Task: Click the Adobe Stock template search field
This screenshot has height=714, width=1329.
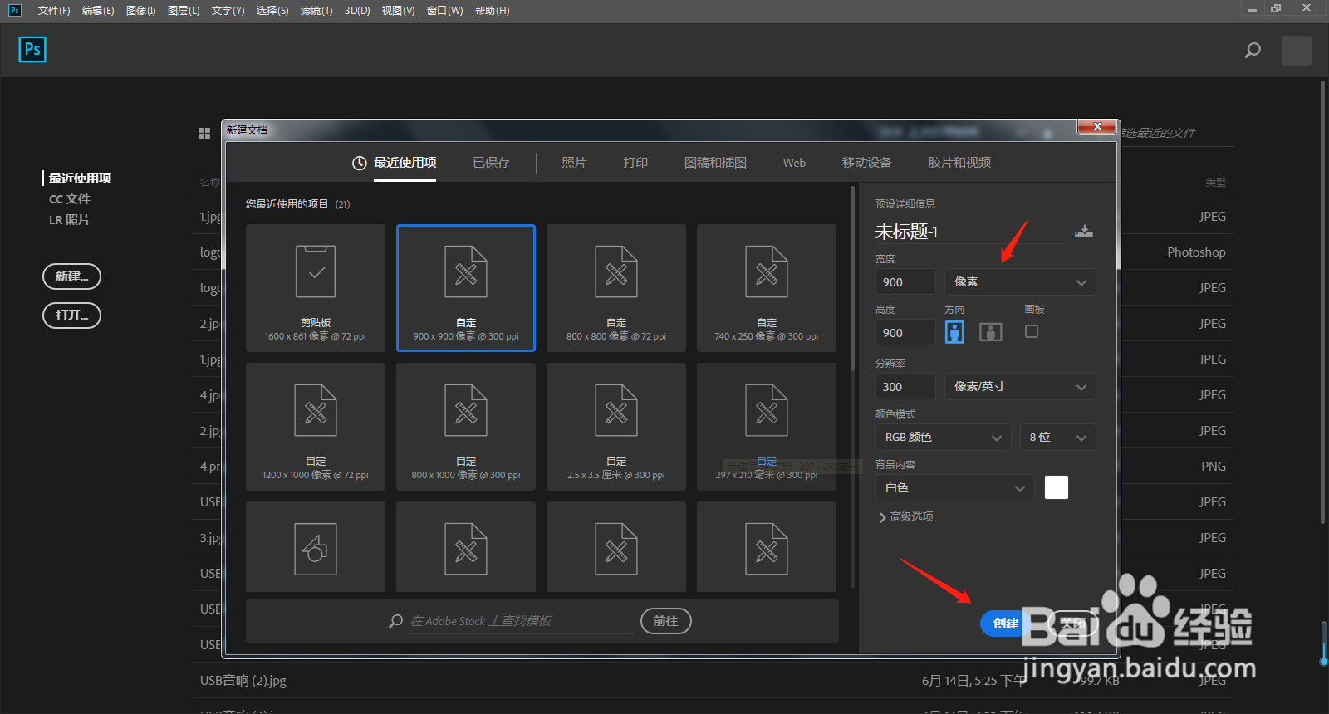Action: (x=522, y=621)
